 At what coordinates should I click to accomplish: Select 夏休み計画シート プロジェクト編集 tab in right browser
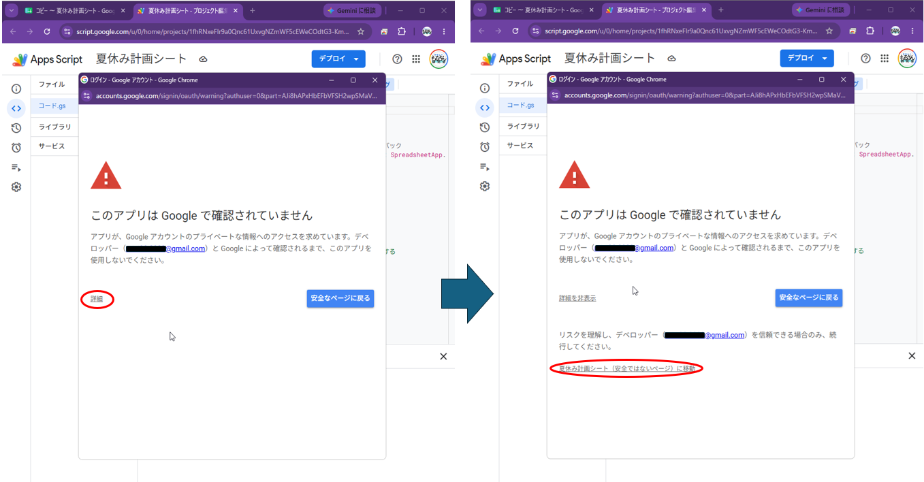click(655, 10)
